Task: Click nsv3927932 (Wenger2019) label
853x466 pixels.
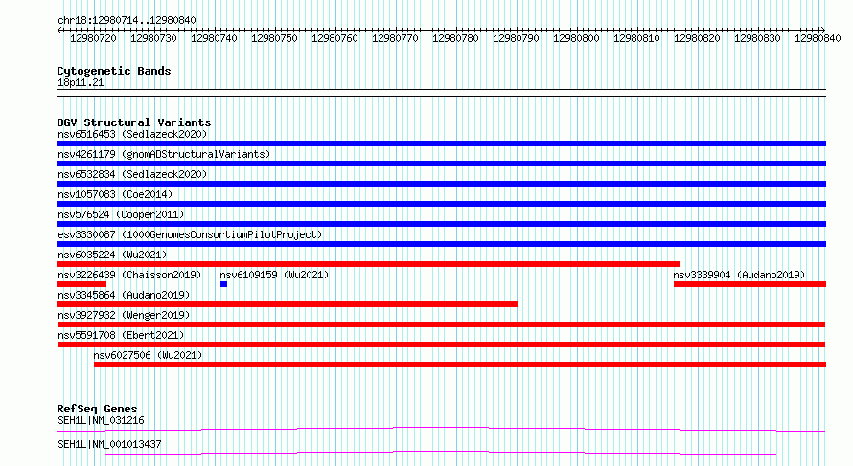Action: (x=124, y=315)
